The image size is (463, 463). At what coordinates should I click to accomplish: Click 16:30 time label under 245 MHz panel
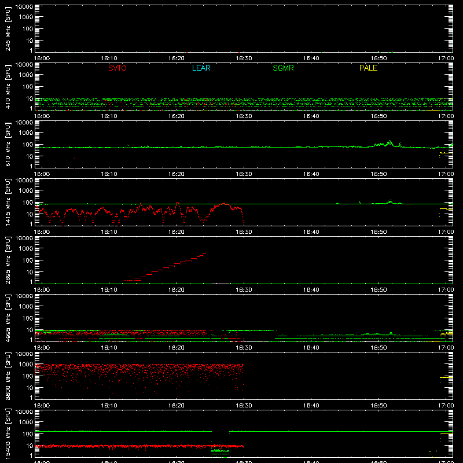(244, 58)
